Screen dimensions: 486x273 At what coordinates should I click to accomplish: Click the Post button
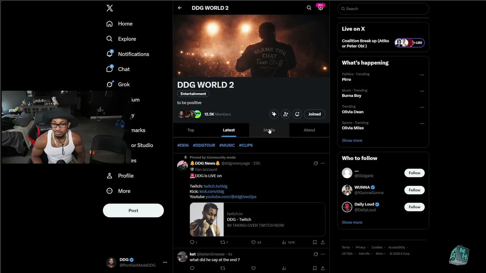(x=133, y=210)
